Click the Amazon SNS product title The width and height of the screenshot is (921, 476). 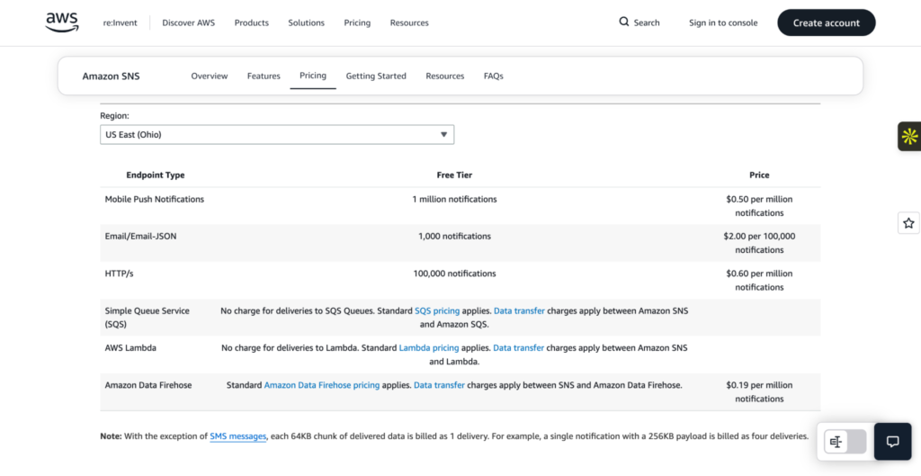(111, 76)
